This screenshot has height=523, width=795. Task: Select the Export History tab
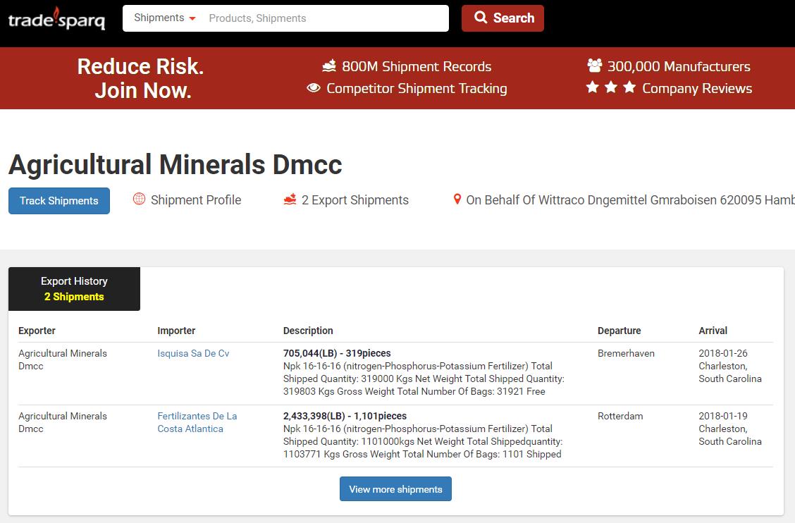pyautogui.click(x=74, y=289)
